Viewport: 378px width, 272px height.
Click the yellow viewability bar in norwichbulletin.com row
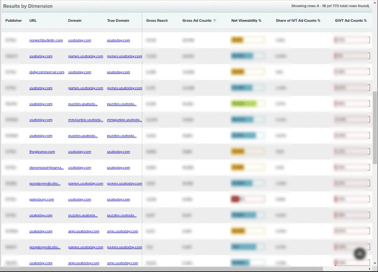point(248,40)
